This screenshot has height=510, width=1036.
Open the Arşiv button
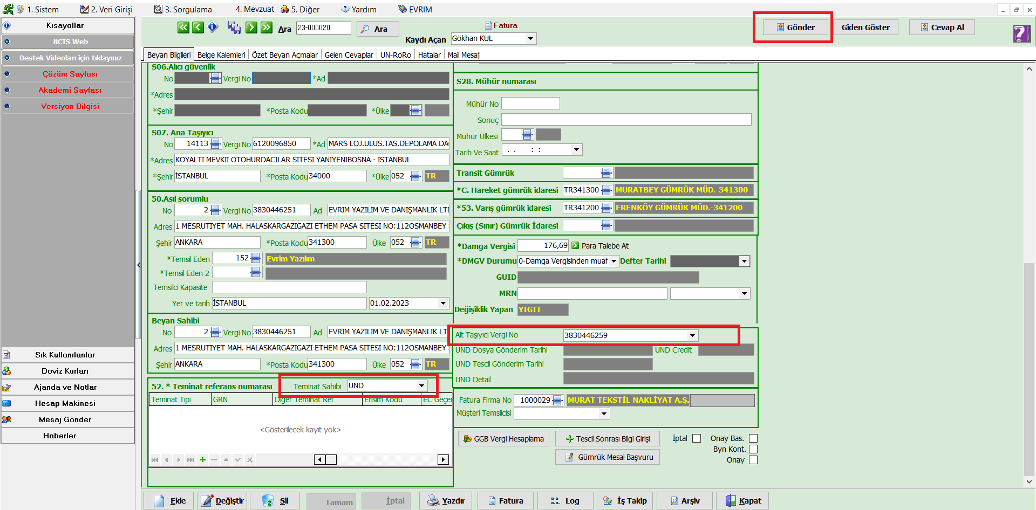(x=684, y=501)
